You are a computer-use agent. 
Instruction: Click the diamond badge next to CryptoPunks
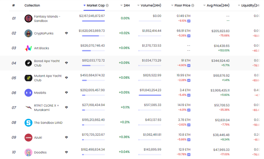coord(66,33)
